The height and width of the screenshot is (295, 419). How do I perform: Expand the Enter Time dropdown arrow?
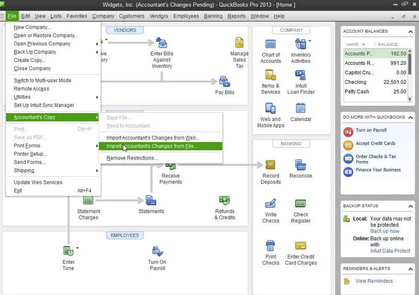tap(77, 248)
